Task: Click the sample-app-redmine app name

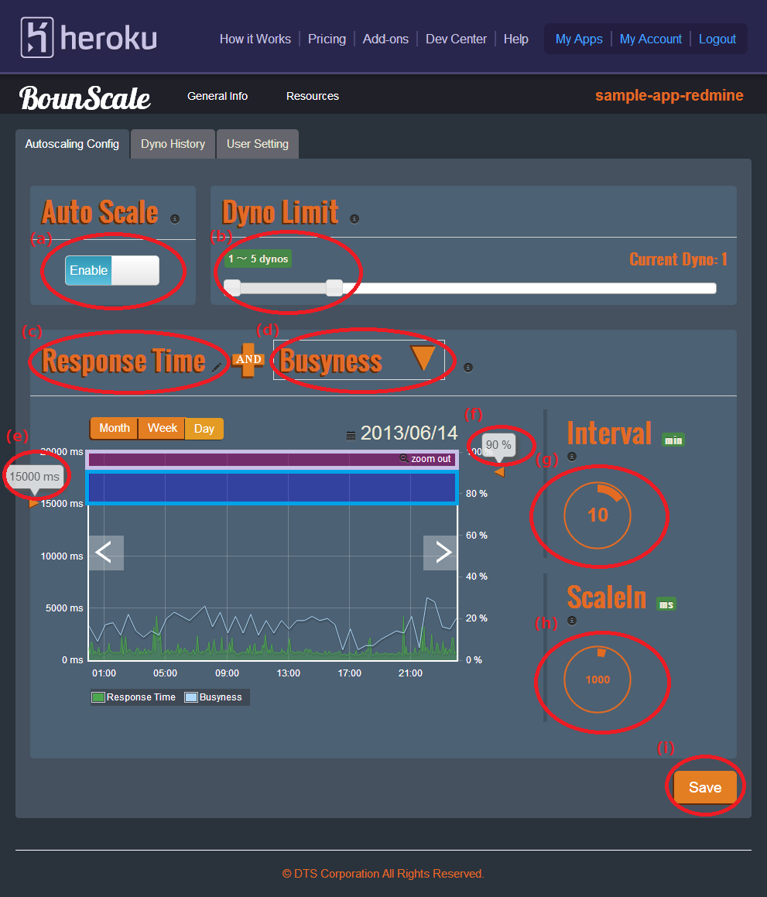Action: 669,95
